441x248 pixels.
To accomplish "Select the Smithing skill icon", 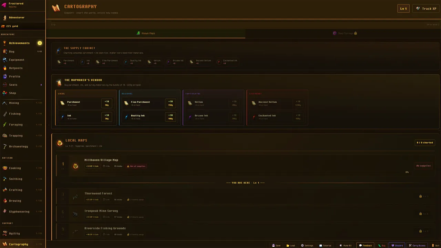I will tap(5, 179).
